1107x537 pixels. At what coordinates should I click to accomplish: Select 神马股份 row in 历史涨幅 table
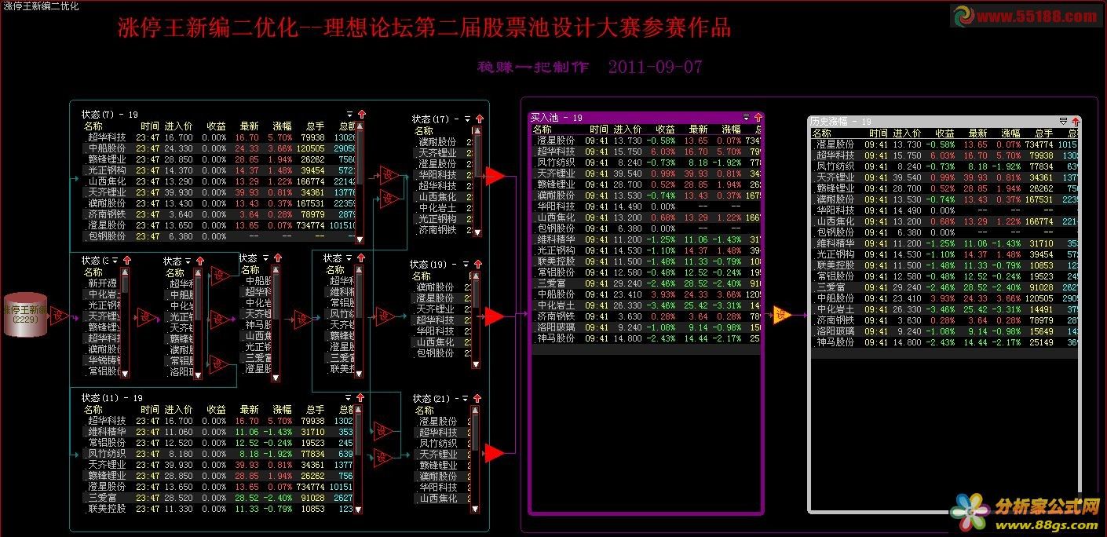[x=944, y=342]
